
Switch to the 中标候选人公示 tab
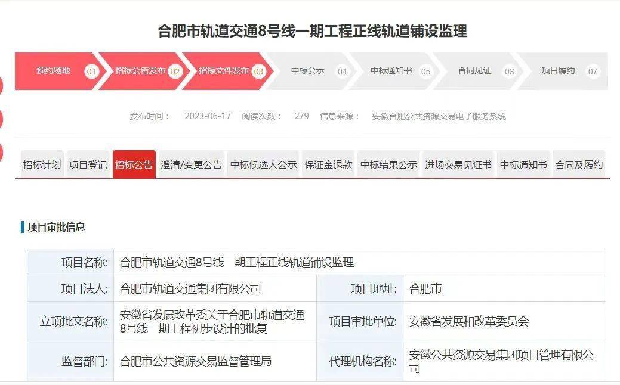[x=263, y=164]
